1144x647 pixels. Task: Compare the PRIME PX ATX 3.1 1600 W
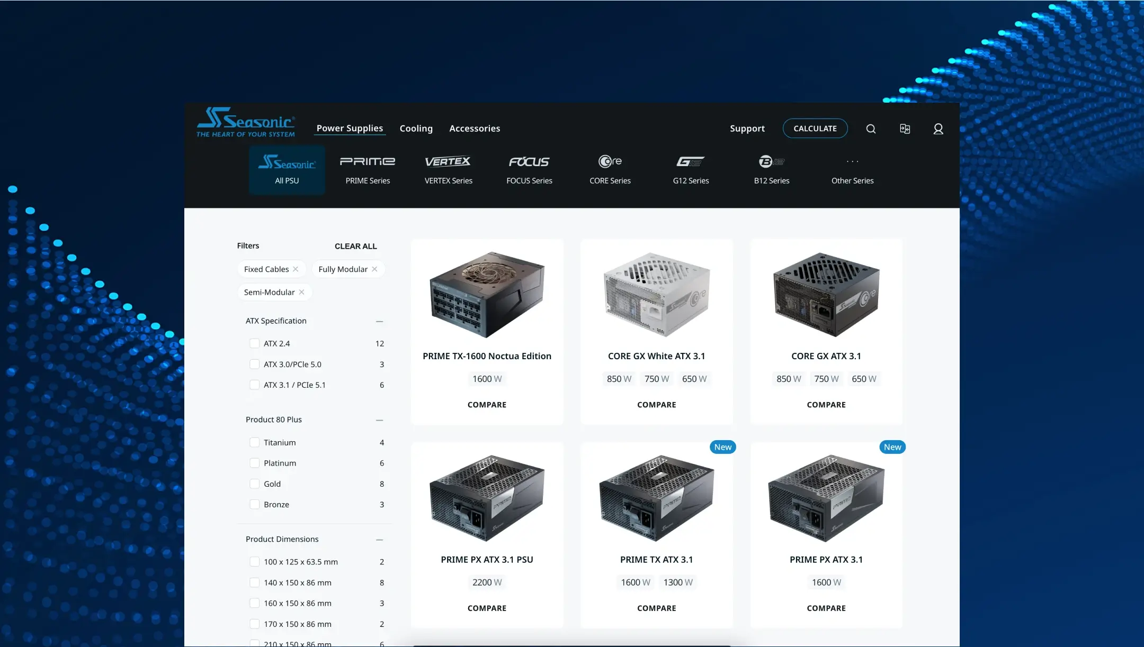pos(826,608)
